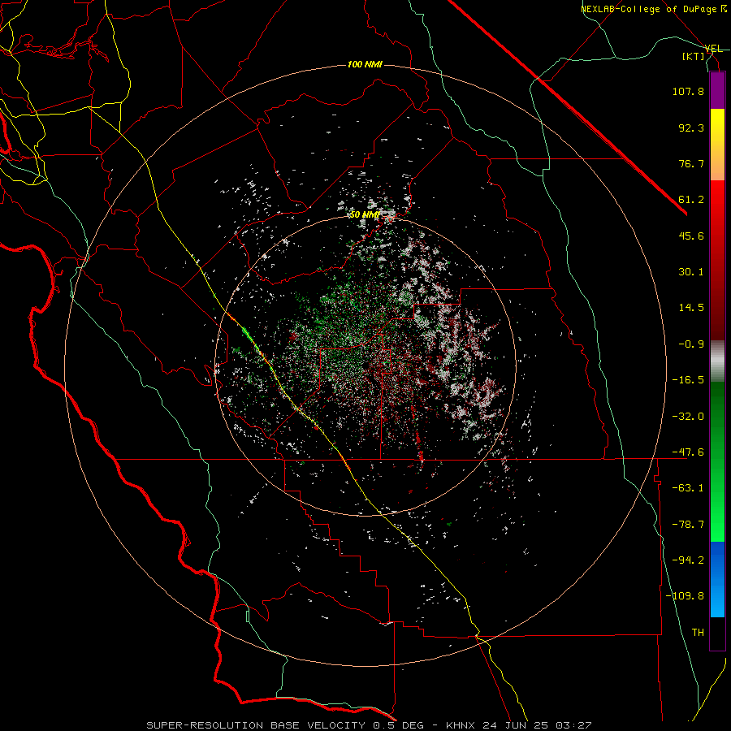Screen dimensions: 731x731
Task: Click the -94.2 scale value
Action: tap(688, 560)
